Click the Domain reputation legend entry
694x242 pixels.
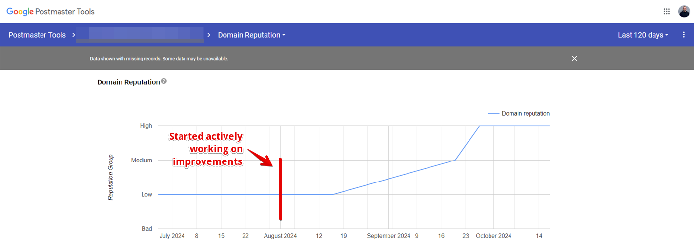tap(519, 113)
